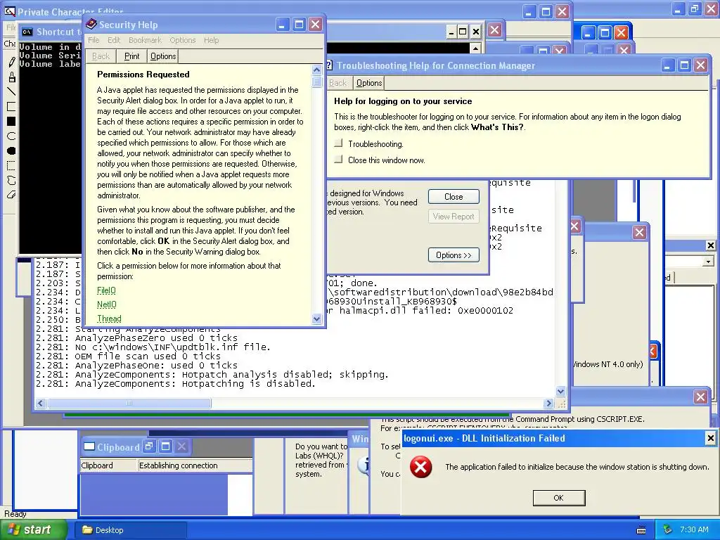Image resolution: width=720 pixels, height=540 pixels.
Task: Click the Security Help book icon in title bar
Action: 91,25
